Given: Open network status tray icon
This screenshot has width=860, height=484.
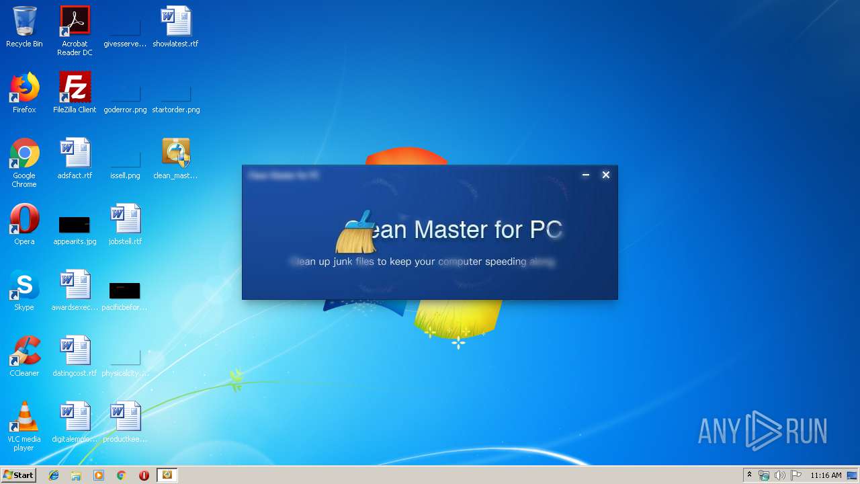Looking at the screenshot, I should click(x=764, y=475).
